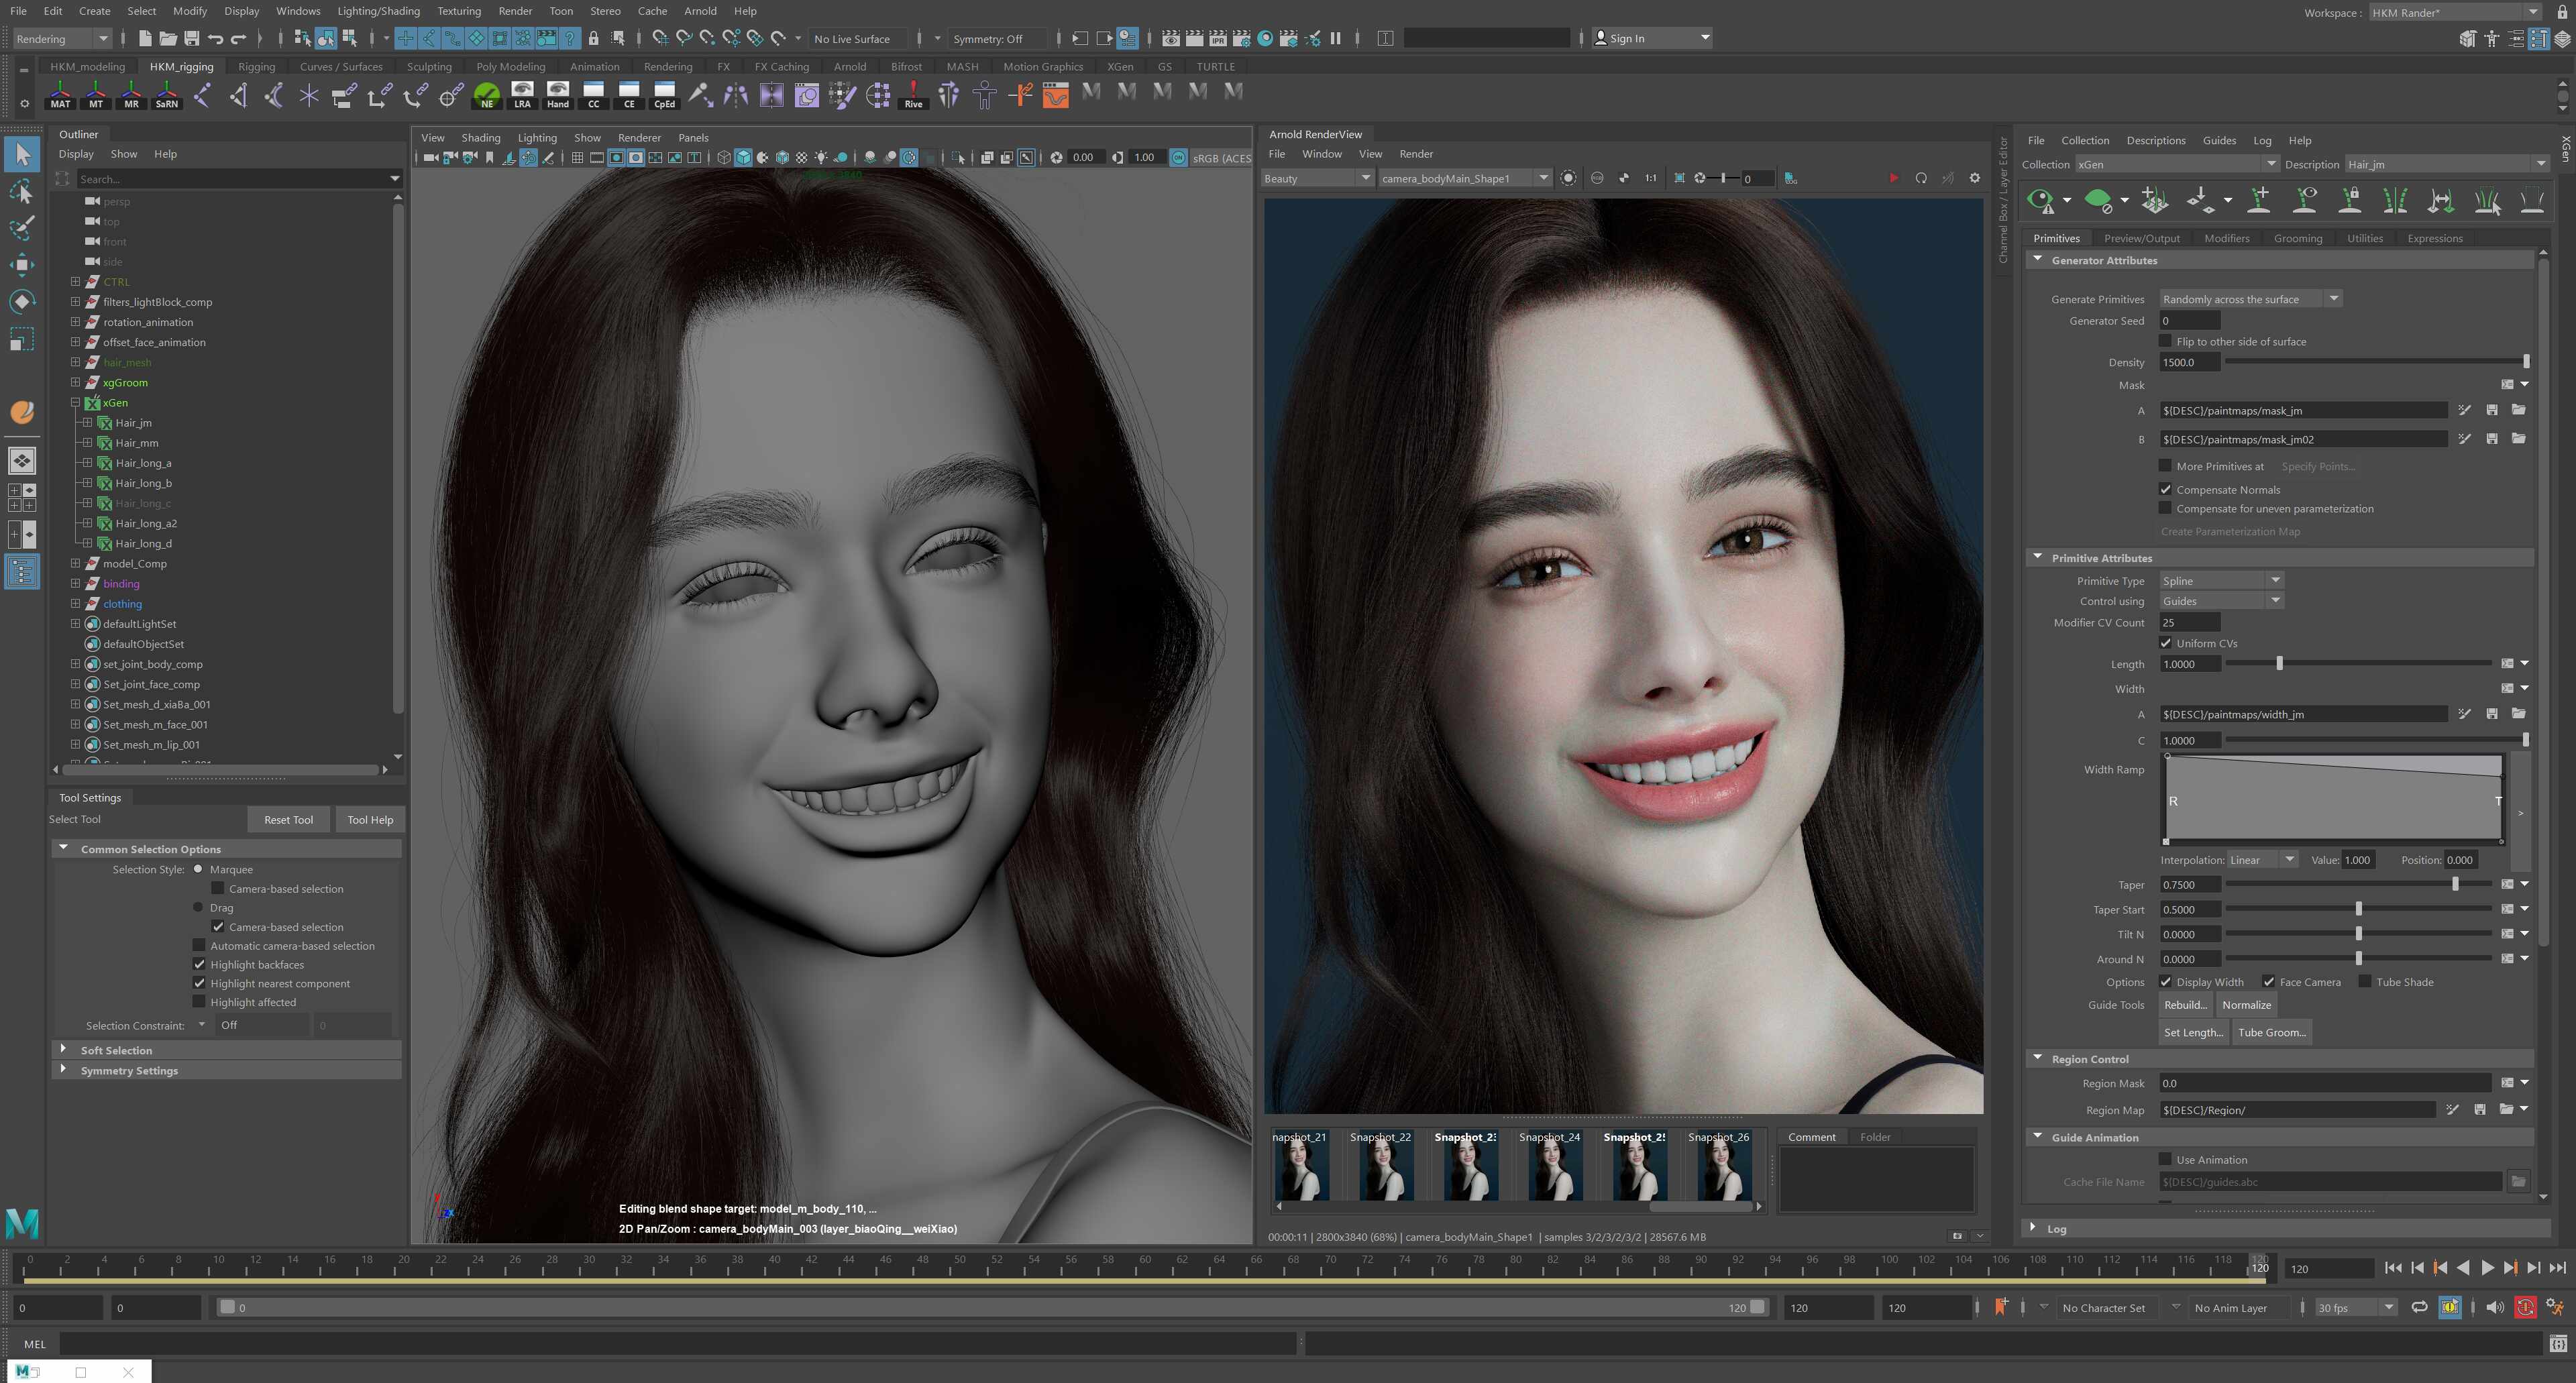This screenshot has height=1383, width=2576.
Task: Click the Hand shelf icon
Action: pos(557,95)
